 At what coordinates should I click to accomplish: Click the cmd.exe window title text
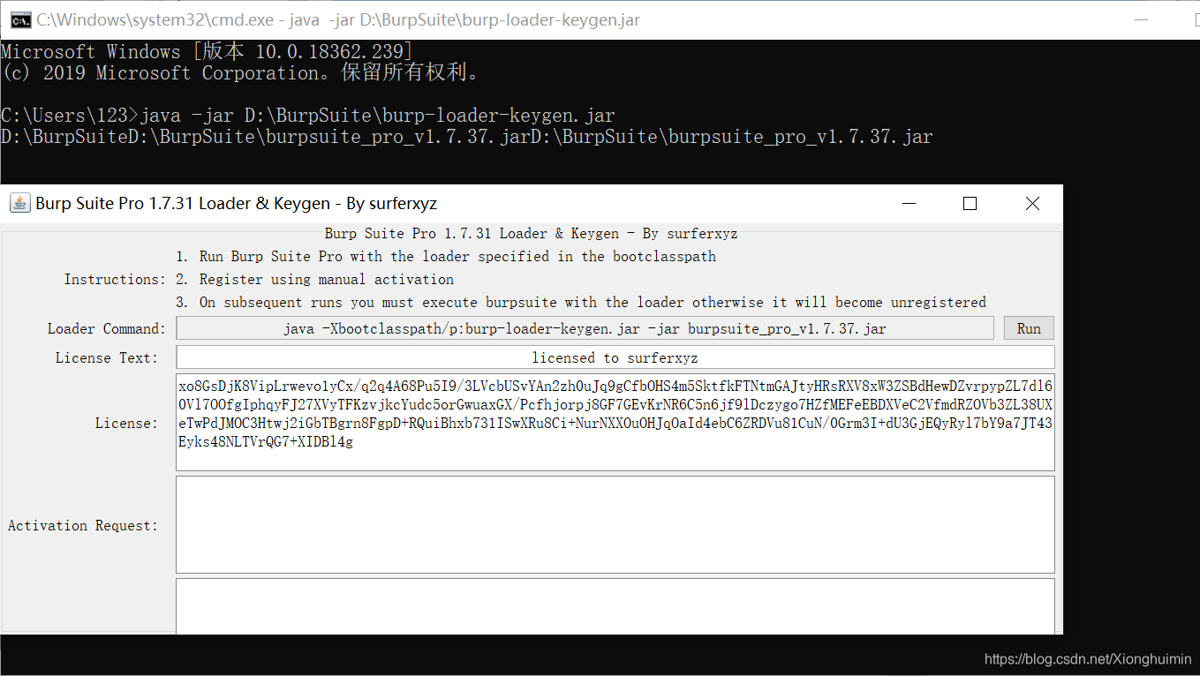tap(338, 20)
